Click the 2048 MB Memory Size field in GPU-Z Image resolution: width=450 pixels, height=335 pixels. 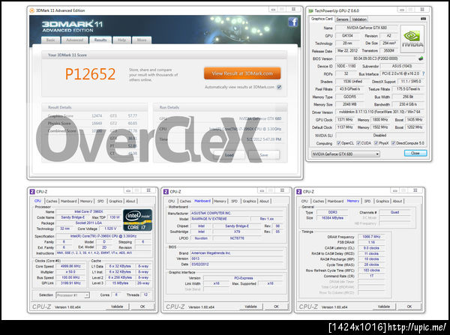click(349, 104)
